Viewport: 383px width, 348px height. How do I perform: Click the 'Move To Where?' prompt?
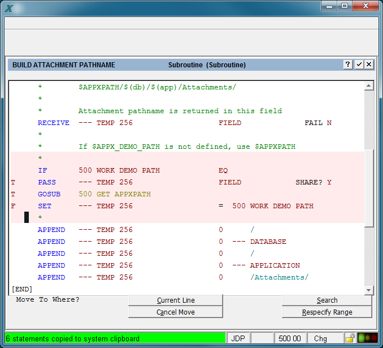pos(48,299)
